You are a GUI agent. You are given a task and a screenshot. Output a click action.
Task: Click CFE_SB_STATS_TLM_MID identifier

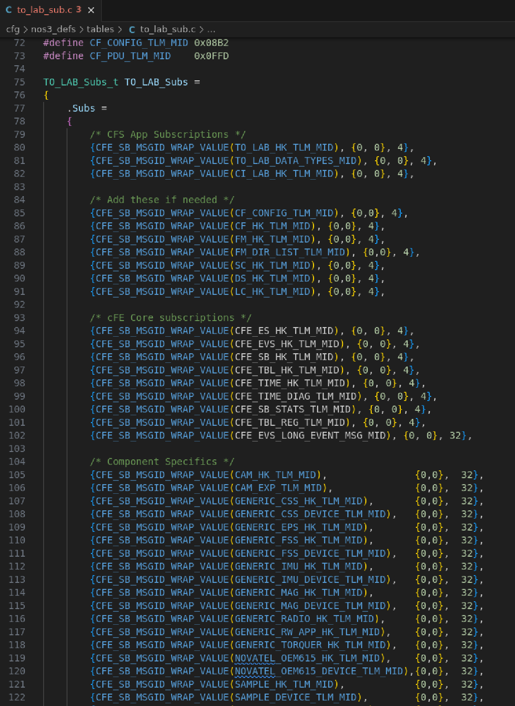(293, 409)
